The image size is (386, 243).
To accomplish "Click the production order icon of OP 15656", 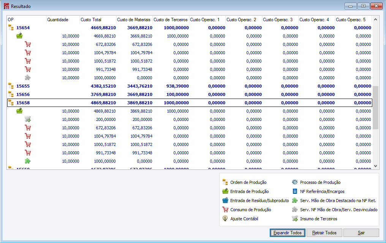I will (11, 94).
